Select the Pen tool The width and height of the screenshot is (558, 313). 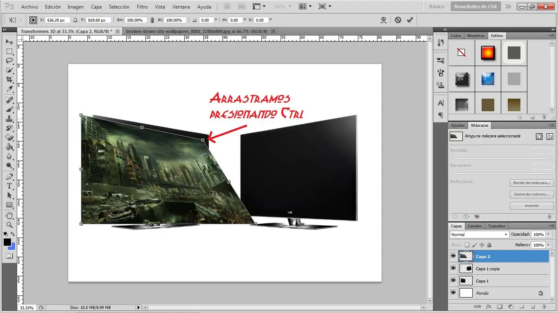pos(9,176)
